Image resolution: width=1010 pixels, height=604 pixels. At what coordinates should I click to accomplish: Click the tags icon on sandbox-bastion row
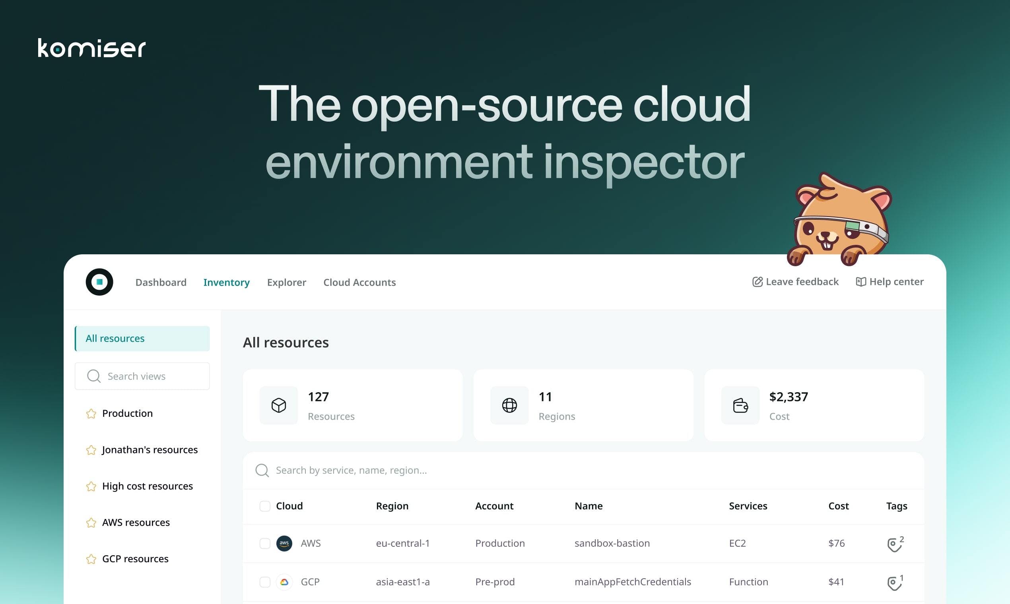pyautogui.click(x=893, y=544)
